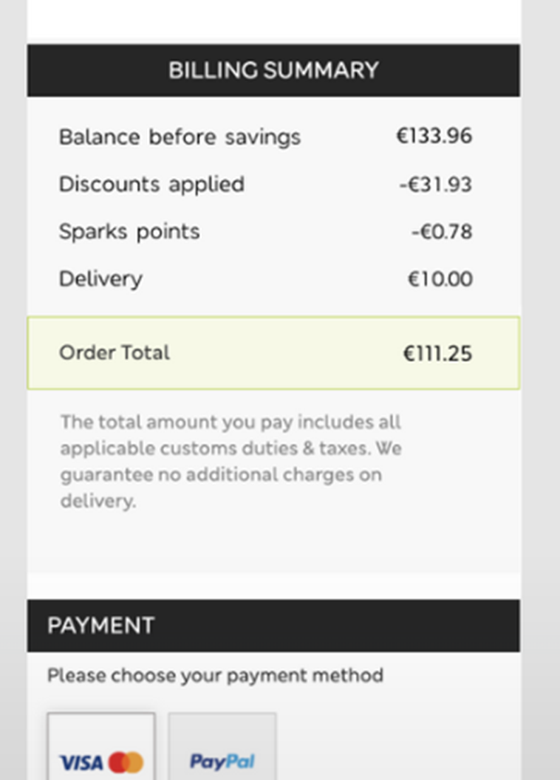Click the guarantee no additional charges text
Viewport: 560px width, 780px height.
click(x=221, y=474)
